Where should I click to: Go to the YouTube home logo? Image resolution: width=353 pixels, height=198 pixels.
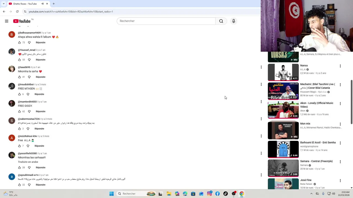coord(22,21)
